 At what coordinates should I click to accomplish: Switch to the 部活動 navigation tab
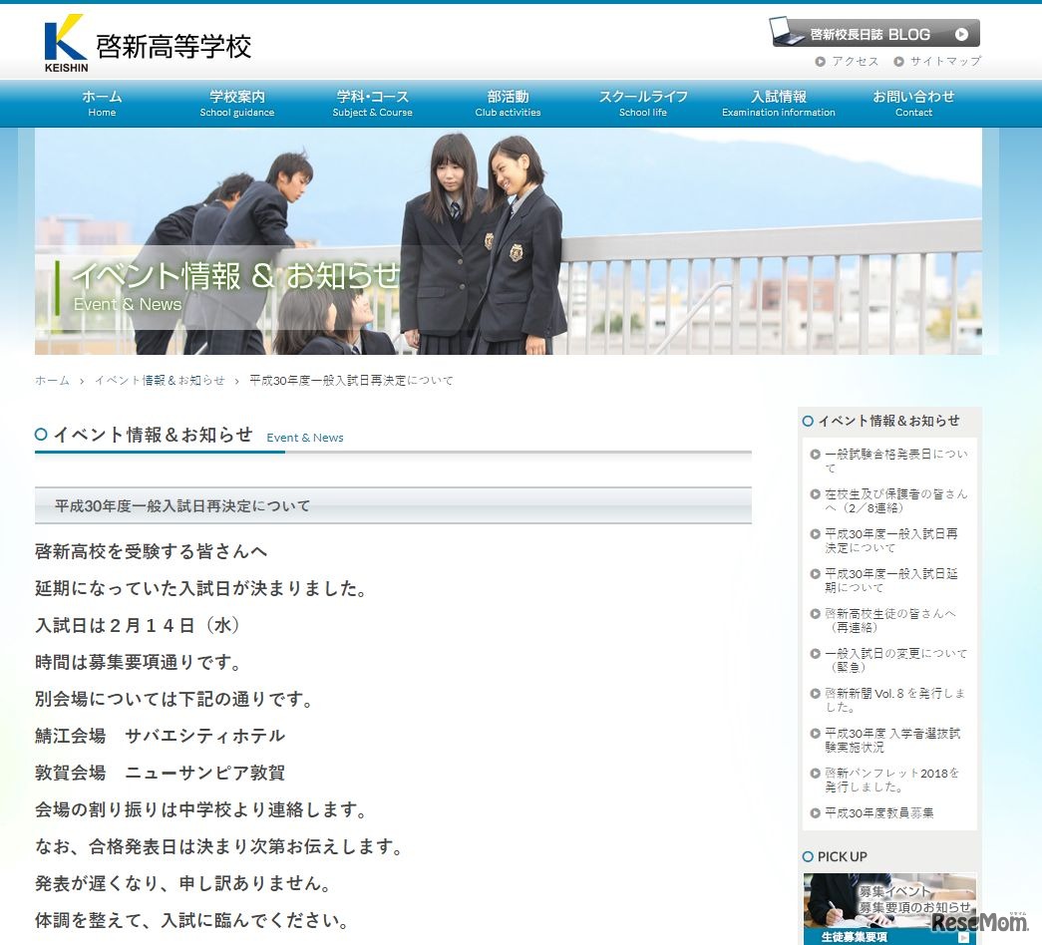[508, 103]
